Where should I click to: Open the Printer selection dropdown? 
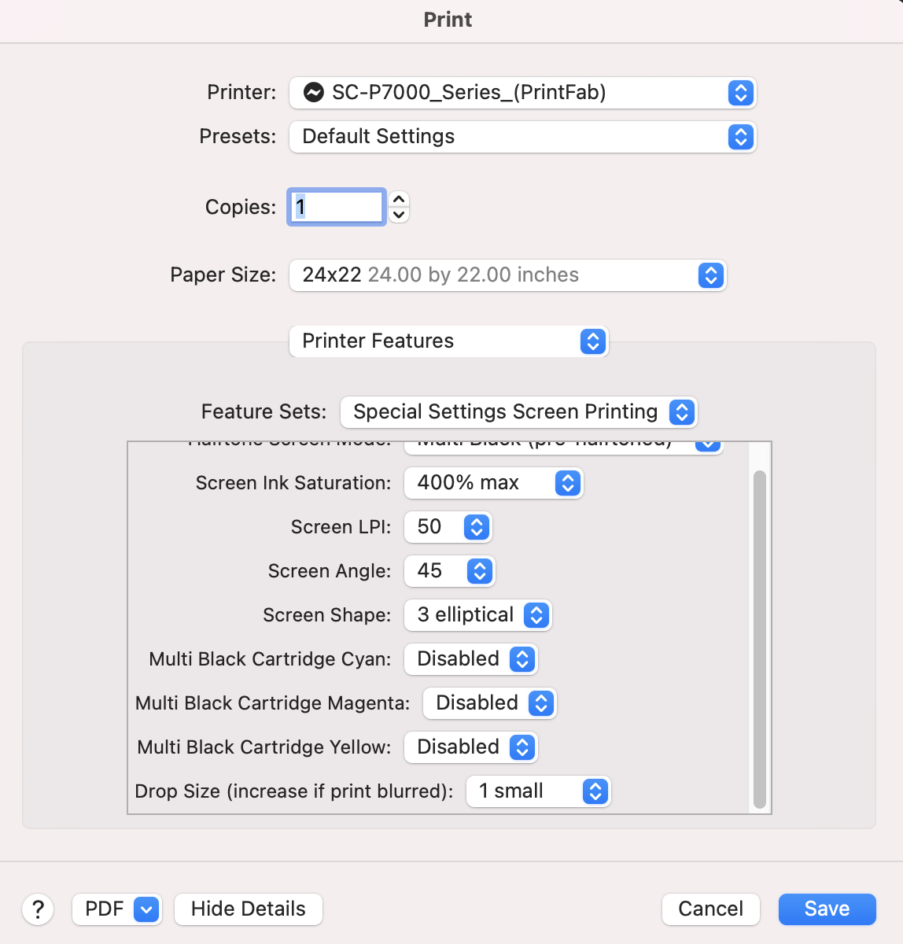522,93
